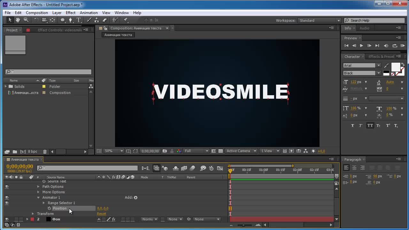Open the Active Camera view dropdown
This screenshot has width=409, height=230.
point(241,151)
